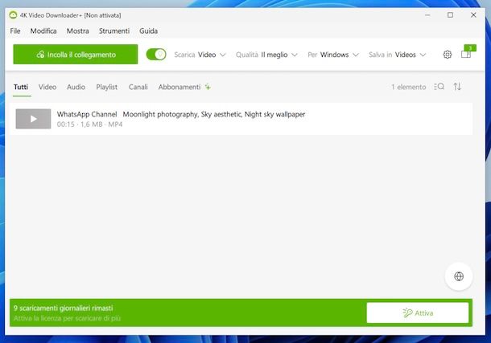The height and width of the screenshot is (343, 491).
Task: Open the Strumenti menu
Action: tap(114, 31)
